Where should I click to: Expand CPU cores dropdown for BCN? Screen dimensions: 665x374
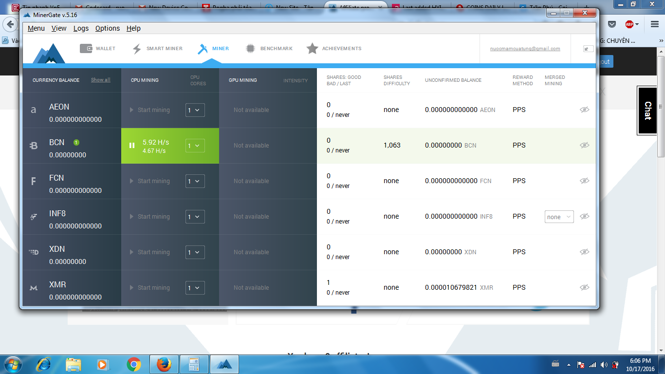point(195,146)
